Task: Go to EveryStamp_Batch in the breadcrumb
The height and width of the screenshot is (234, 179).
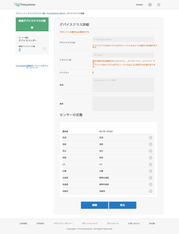Action: click(x=56, y=13)
